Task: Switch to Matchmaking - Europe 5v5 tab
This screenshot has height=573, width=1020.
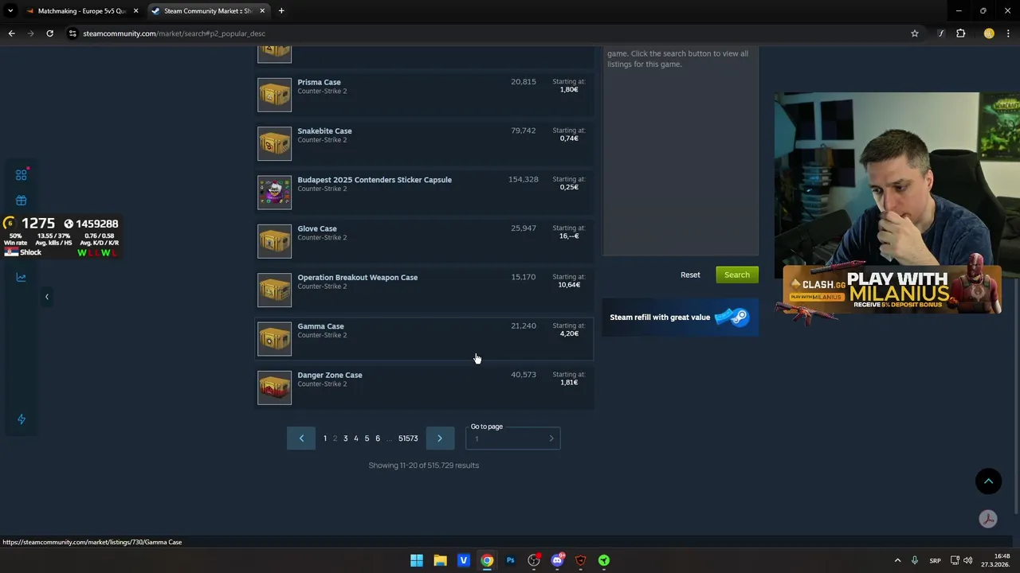Action: click(x=81, y=11)
